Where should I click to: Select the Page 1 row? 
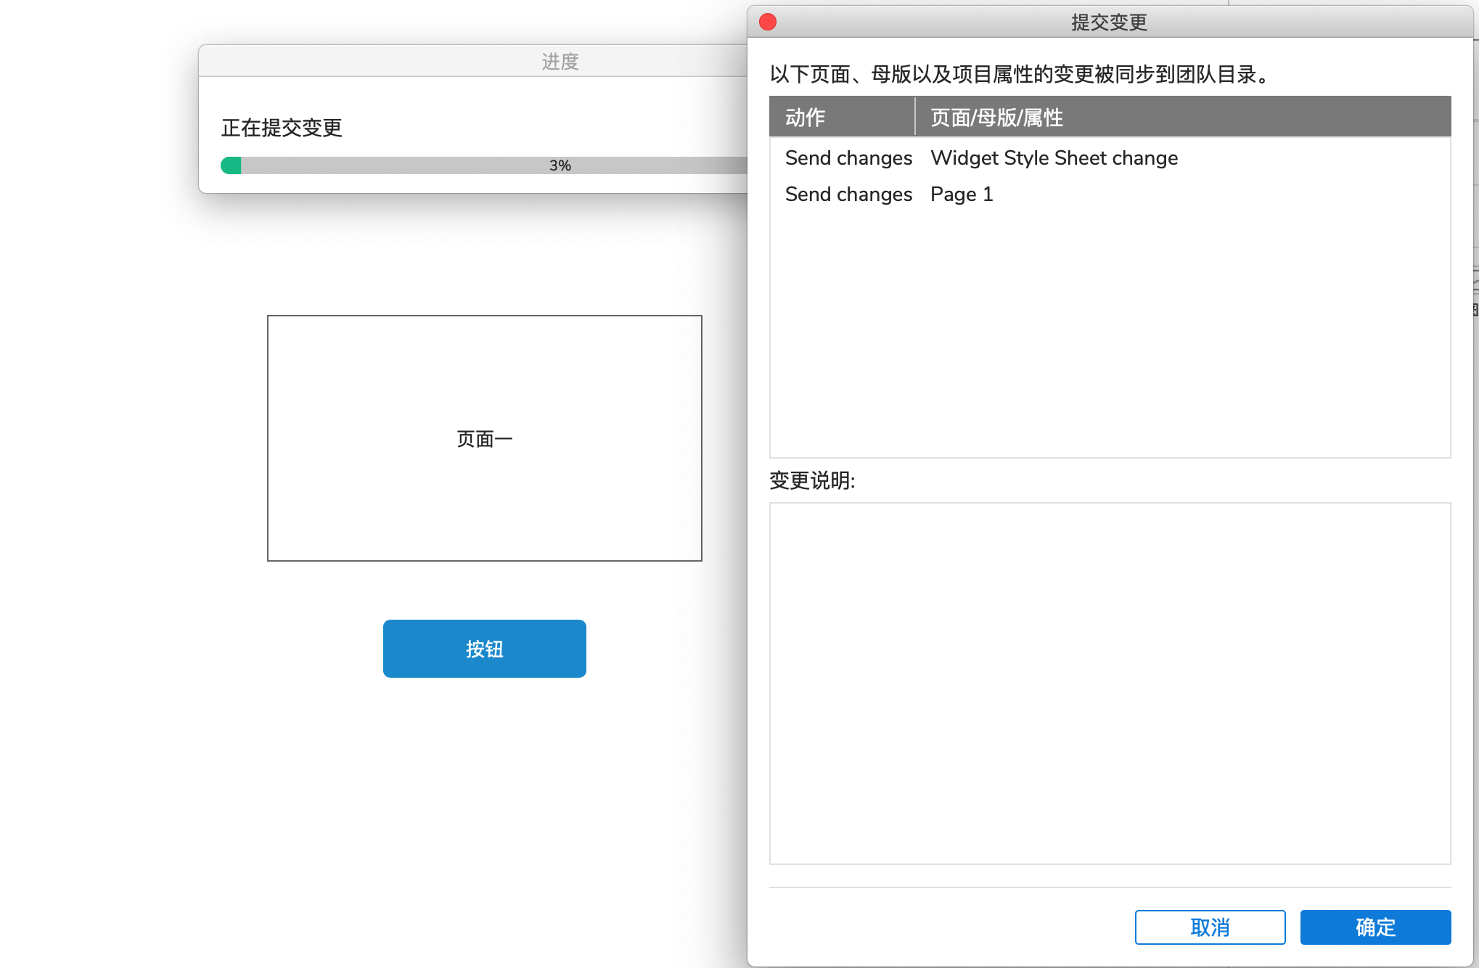[1110, 194]
